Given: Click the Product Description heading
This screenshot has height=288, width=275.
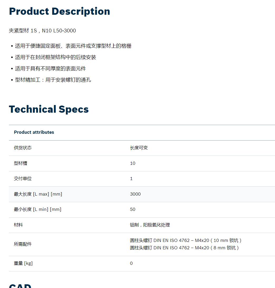Looking at the screenshot, I should pyautogui.click(x=59, y=11).
